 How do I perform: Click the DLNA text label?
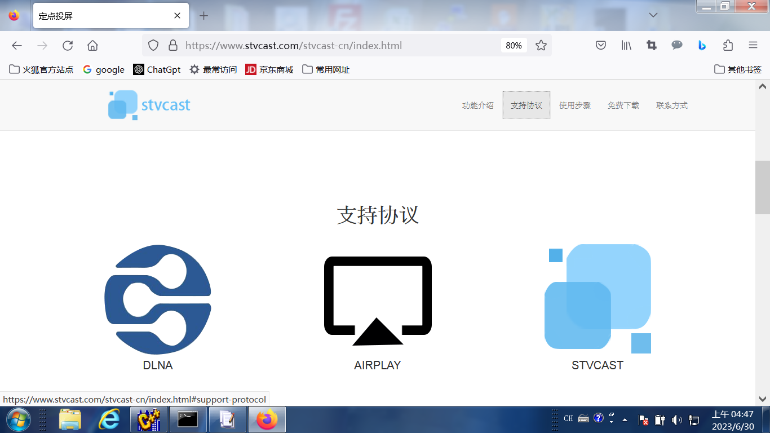[158, 365]
